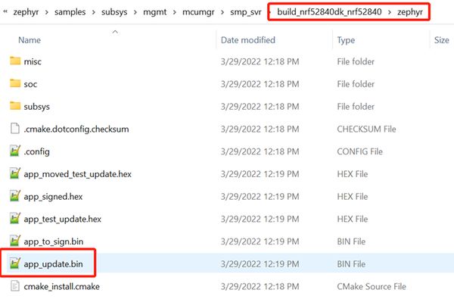The height and width of the screenshot is (299, 454).
Task: Click the .cmake.dotconfig.checksum file icon
Action: click(15, 129)
